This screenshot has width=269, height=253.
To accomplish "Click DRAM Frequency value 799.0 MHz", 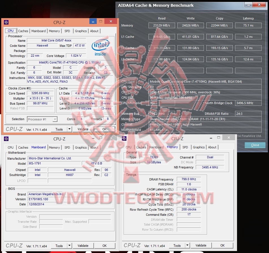I will click(189, 179).
